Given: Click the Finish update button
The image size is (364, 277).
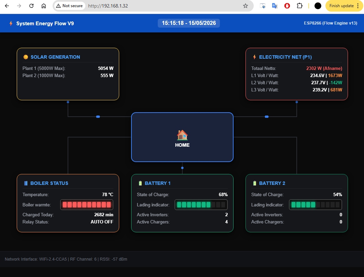Looking at the screenshot, I should point(341,6).
